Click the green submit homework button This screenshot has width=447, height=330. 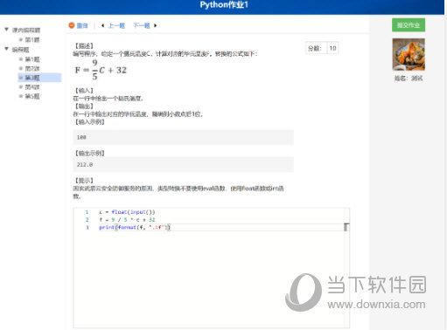click(x=409, y=25)
